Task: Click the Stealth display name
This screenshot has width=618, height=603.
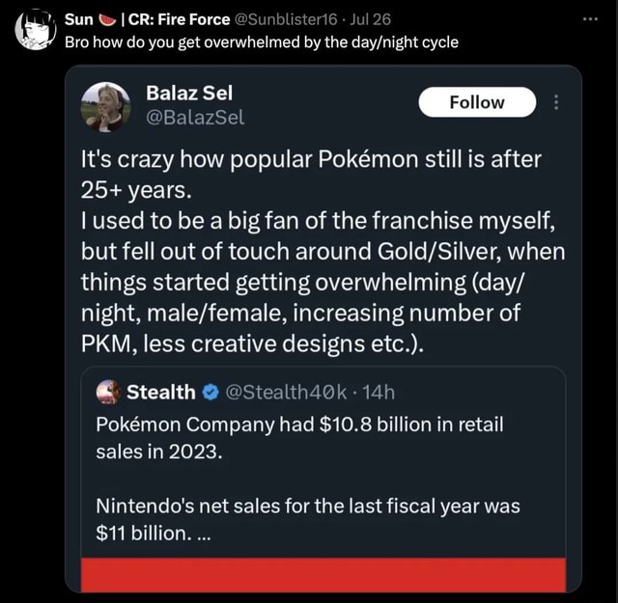Action: click(161, 392)
